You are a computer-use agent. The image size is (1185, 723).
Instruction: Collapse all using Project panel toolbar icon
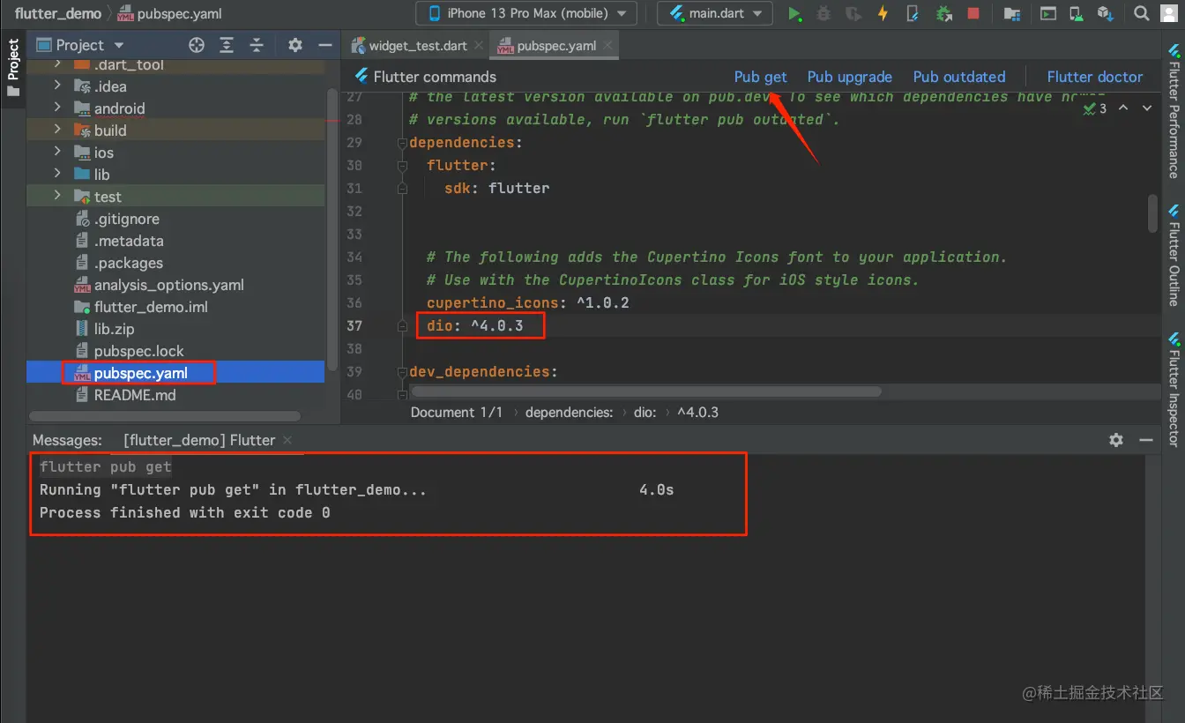coord(257,45)
